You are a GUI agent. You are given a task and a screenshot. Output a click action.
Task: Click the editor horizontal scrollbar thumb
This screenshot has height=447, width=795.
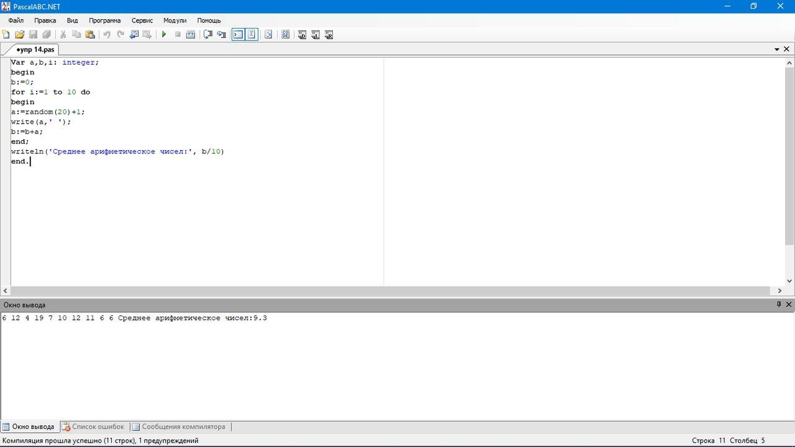click(x=391, y=291)
